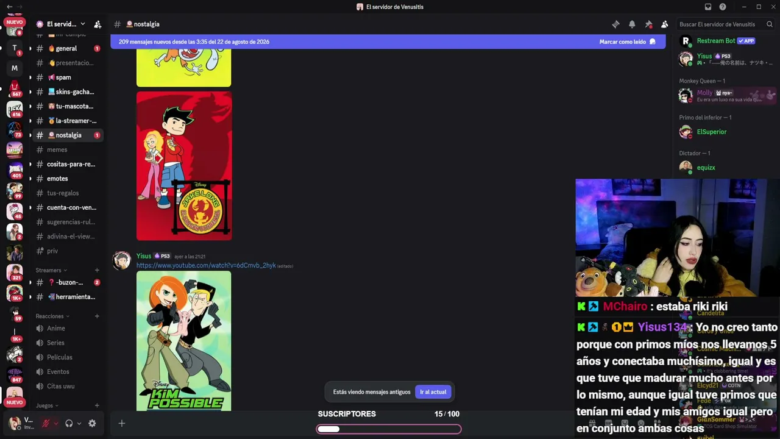Add a channel to the Reacciones category
Image resolution: width=780 pixels, height=439 pixels.
pyautogui.click(x=97, y=316)
